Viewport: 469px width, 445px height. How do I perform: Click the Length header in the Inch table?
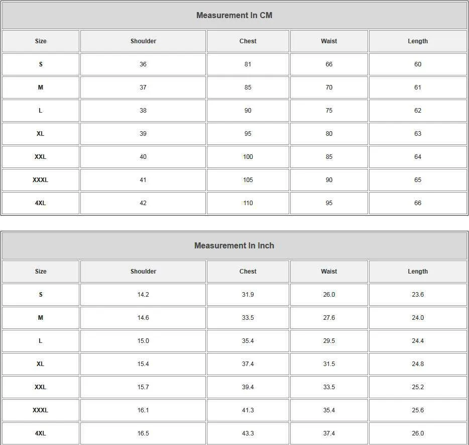[x=418, y=272]
